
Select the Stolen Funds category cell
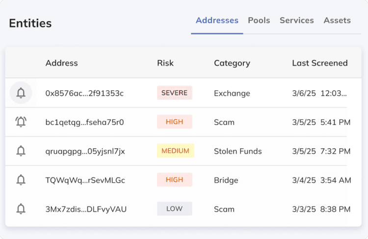point(238,151)
